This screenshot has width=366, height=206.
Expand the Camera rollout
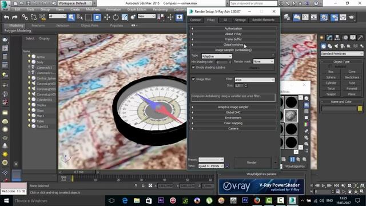point(233,128)
